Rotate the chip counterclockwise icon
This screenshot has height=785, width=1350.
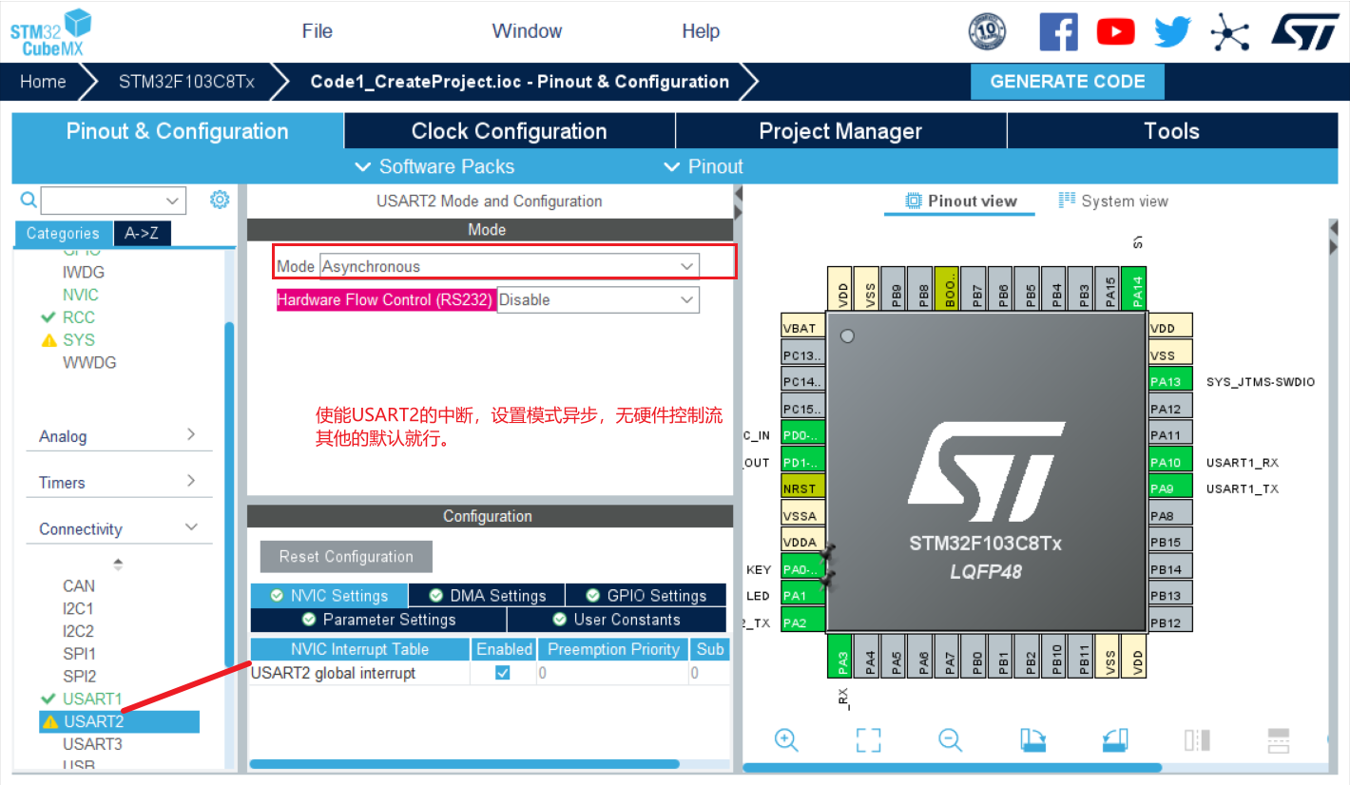click(x=1115, y=739)
